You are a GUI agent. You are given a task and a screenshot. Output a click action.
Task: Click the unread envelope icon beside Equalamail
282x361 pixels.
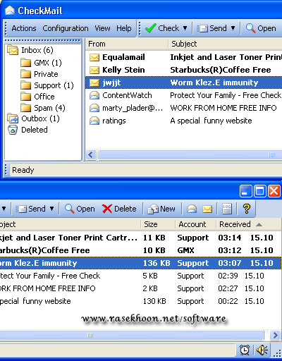click(94, 57)
